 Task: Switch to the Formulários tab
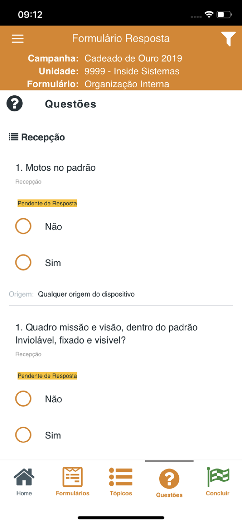[x=72, y=481]
